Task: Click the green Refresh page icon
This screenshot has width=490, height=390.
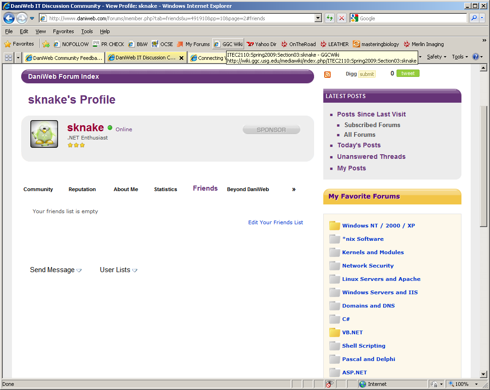Action: coord(330,18)
